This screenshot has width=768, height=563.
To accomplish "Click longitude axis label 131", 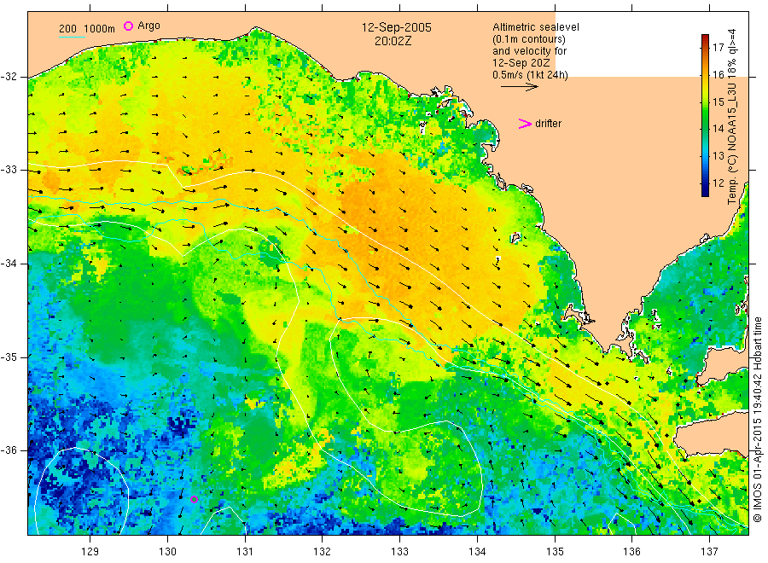I will [245, 552].
